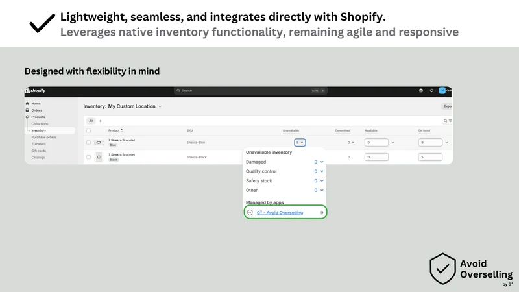Click the Products tag icon
Viewport: 519px width, 292px height.
[27, 117]
